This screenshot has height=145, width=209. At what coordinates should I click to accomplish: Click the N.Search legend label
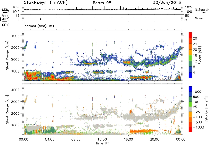(202, 10)
